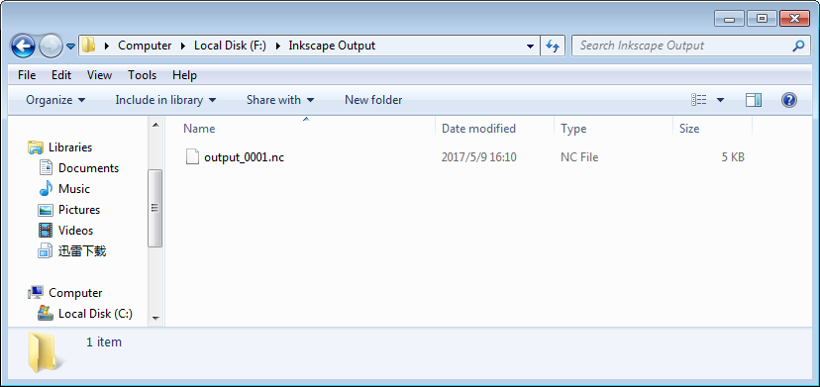Open the Edit menu
The image size is (820, 387).
(61, 75)
